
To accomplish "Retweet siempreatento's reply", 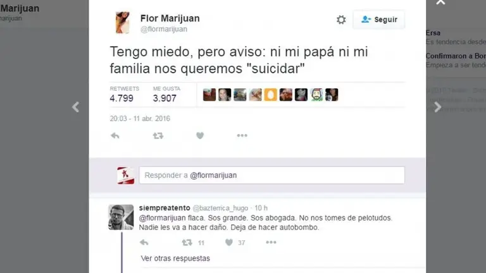I will coord(187,243).
